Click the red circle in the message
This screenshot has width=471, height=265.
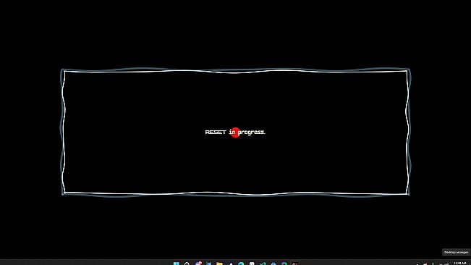(235, 132)
